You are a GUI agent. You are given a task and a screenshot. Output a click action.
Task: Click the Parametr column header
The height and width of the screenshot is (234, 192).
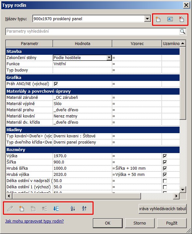click(x=29, y=44)
